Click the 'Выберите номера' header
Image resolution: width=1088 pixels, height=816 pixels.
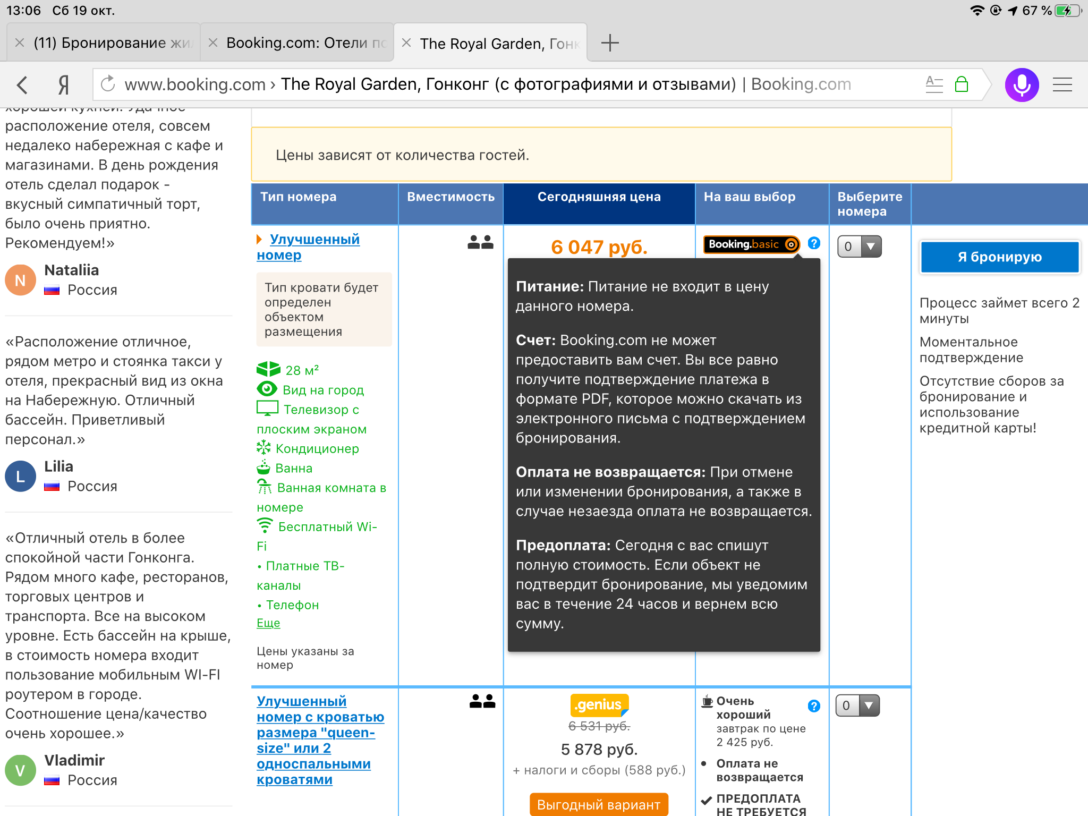(870, 204)
